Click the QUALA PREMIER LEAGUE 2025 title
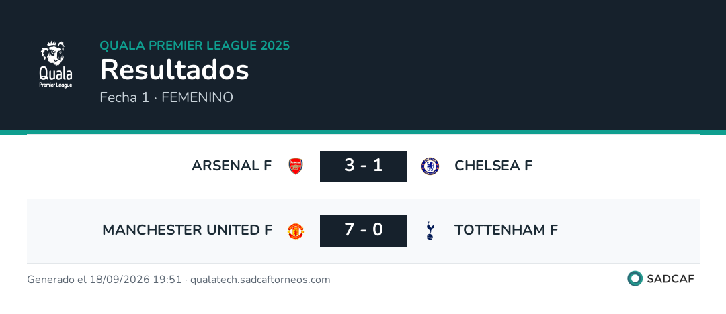Screen dimensions: 726x314 (195, 46)
